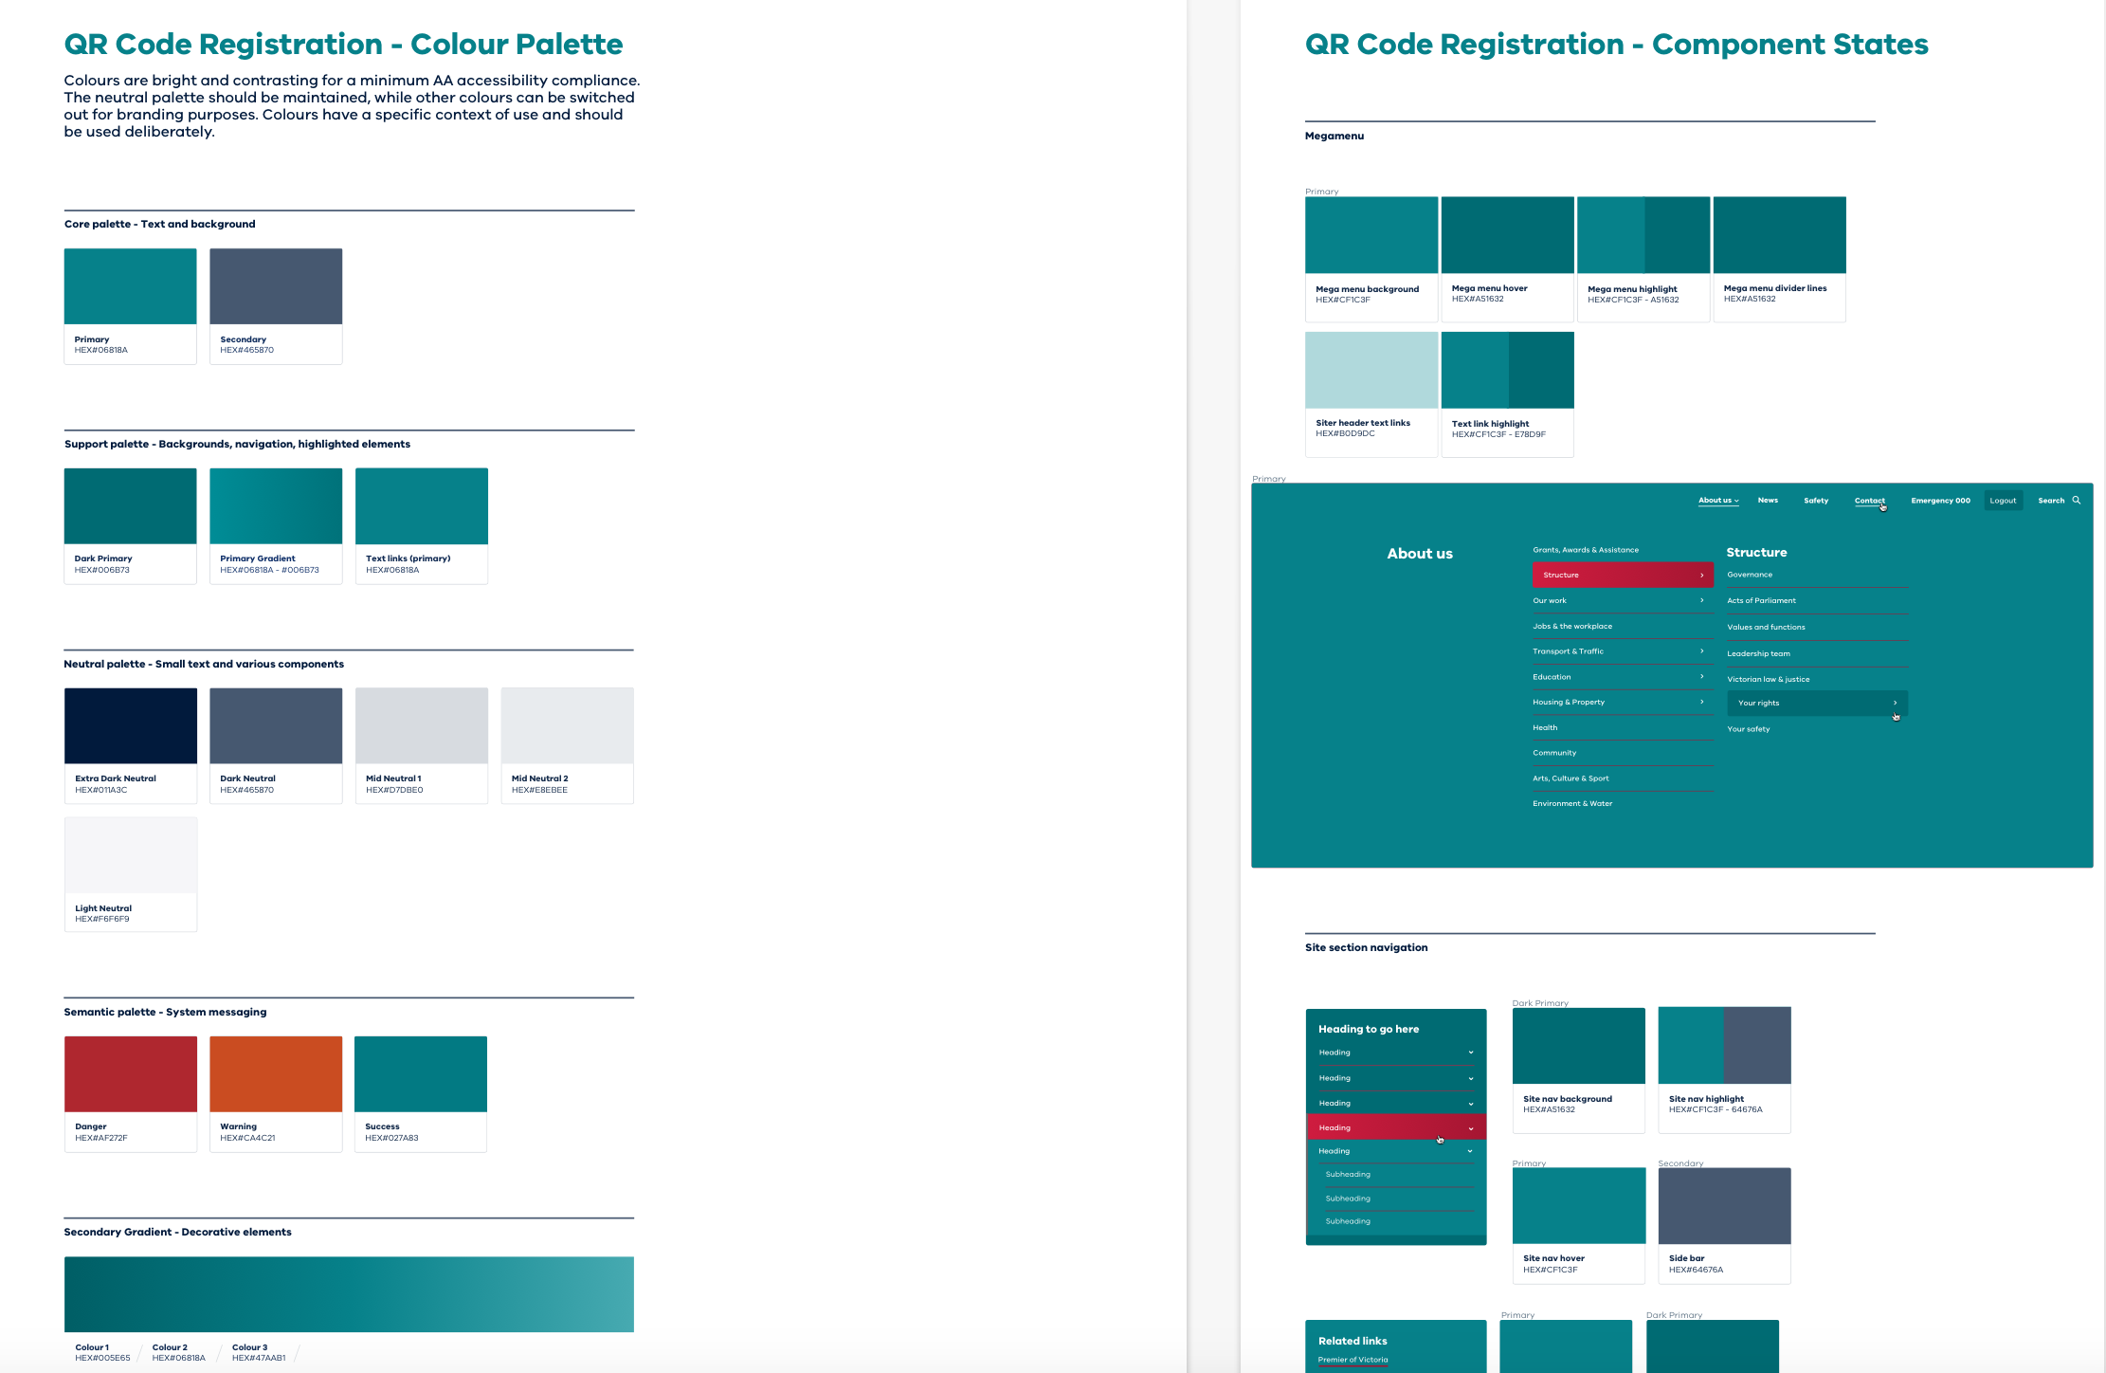This screenshot has width=2106, height=1373.
Task: Select the Extra Dark Neutral swatch
Action: coord(131,725)
